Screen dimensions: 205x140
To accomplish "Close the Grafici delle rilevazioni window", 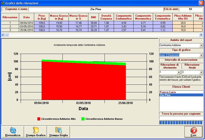I will 201,3.
